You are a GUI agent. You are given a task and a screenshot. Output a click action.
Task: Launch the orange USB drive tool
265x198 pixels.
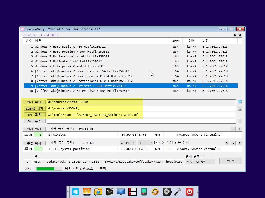87,192
